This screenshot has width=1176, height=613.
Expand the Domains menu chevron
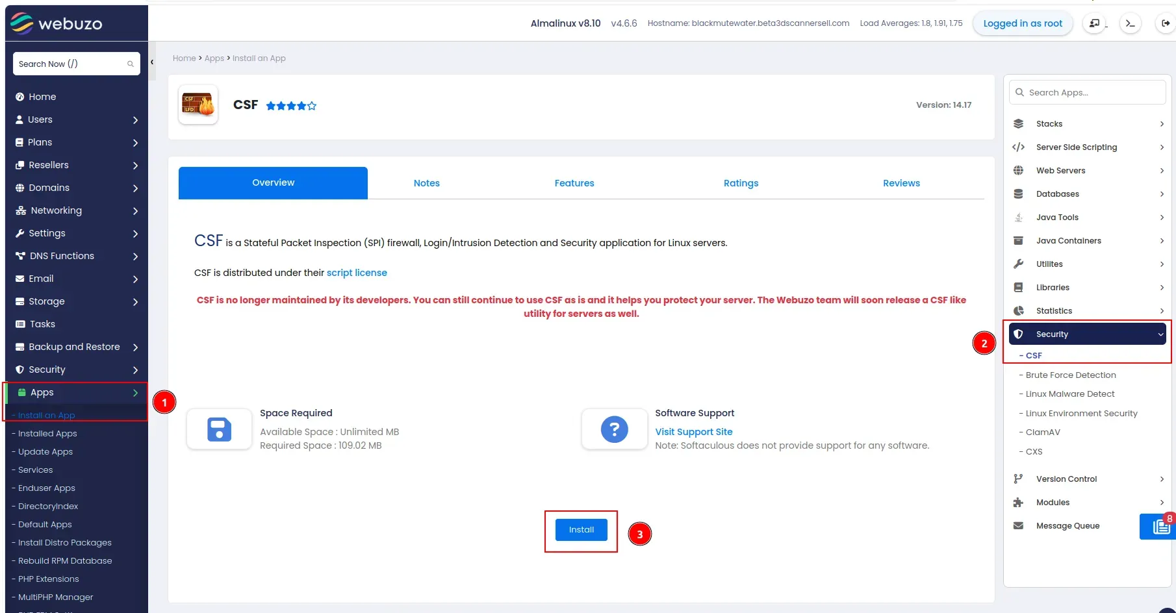pos(135,188)
